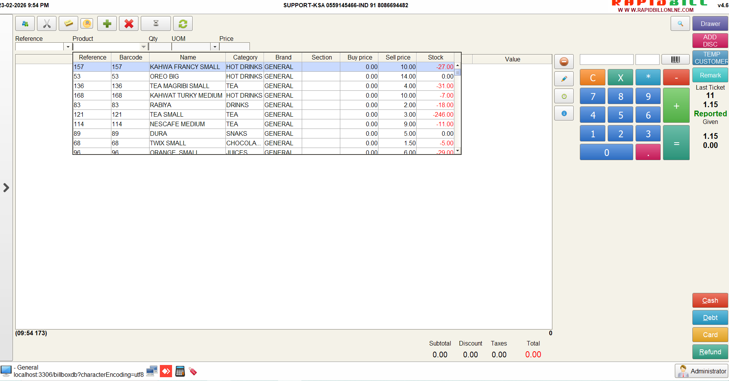Image resolution: width=729 pixels, height=381 pixels.
Task: Remove line using red minus icon
Action: pos(564,61)
